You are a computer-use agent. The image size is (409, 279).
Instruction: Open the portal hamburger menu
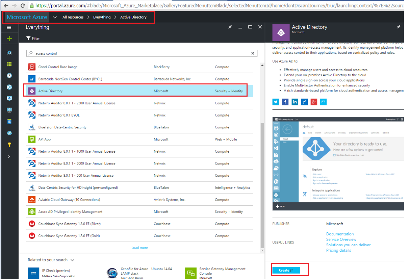(x=9, y=27)
